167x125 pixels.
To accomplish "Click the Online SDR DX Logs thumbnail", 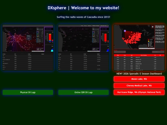I will [83, 48].
